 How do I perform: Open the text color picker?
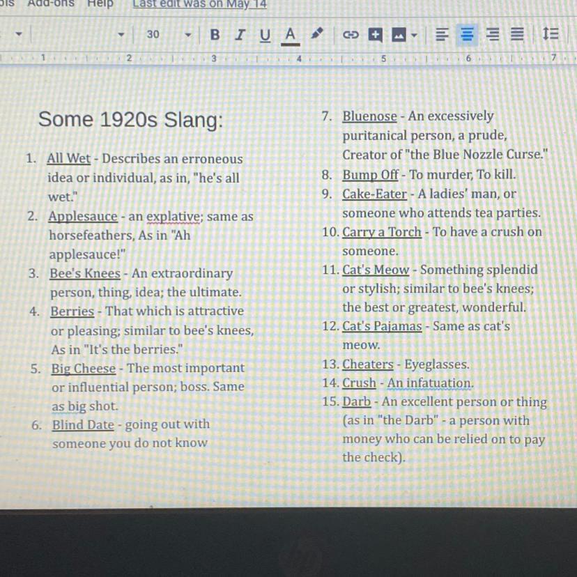(x=291, y=36)
